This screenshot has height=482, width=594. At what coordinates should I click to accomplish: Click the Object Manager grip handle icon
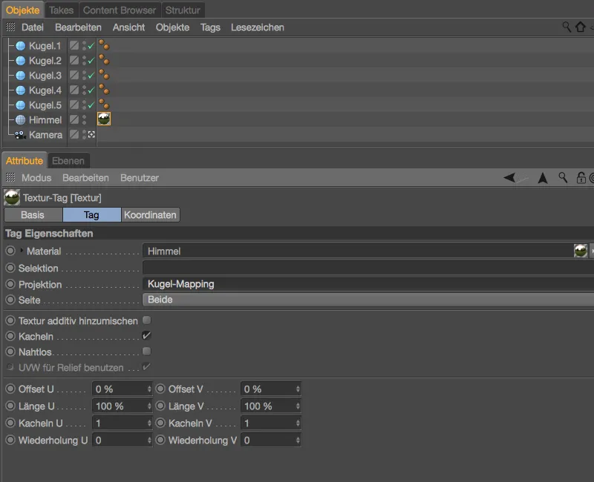[x=10, y=27]
